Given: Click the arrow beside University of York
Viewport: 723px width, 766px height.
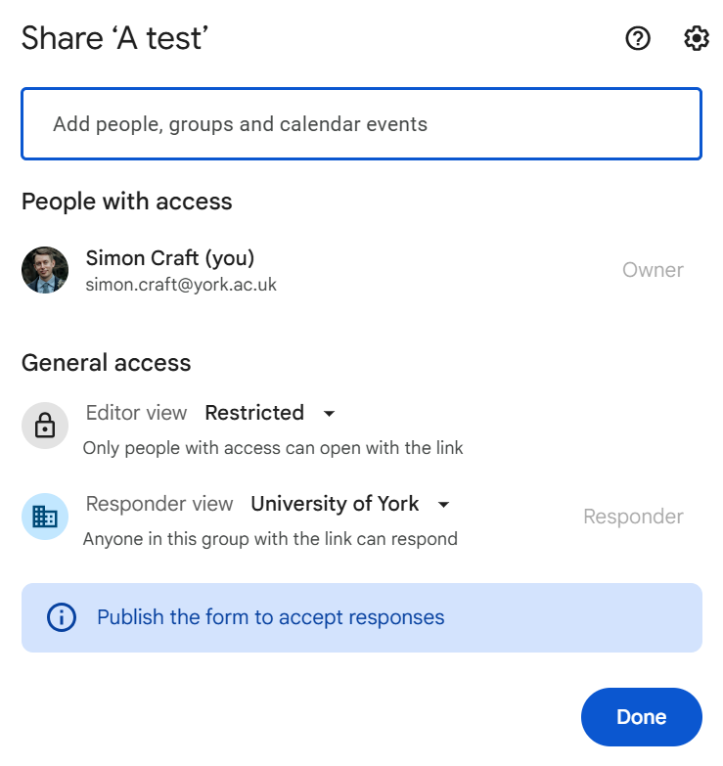Looking at the screenshot, I should click(x=444, y=505).
